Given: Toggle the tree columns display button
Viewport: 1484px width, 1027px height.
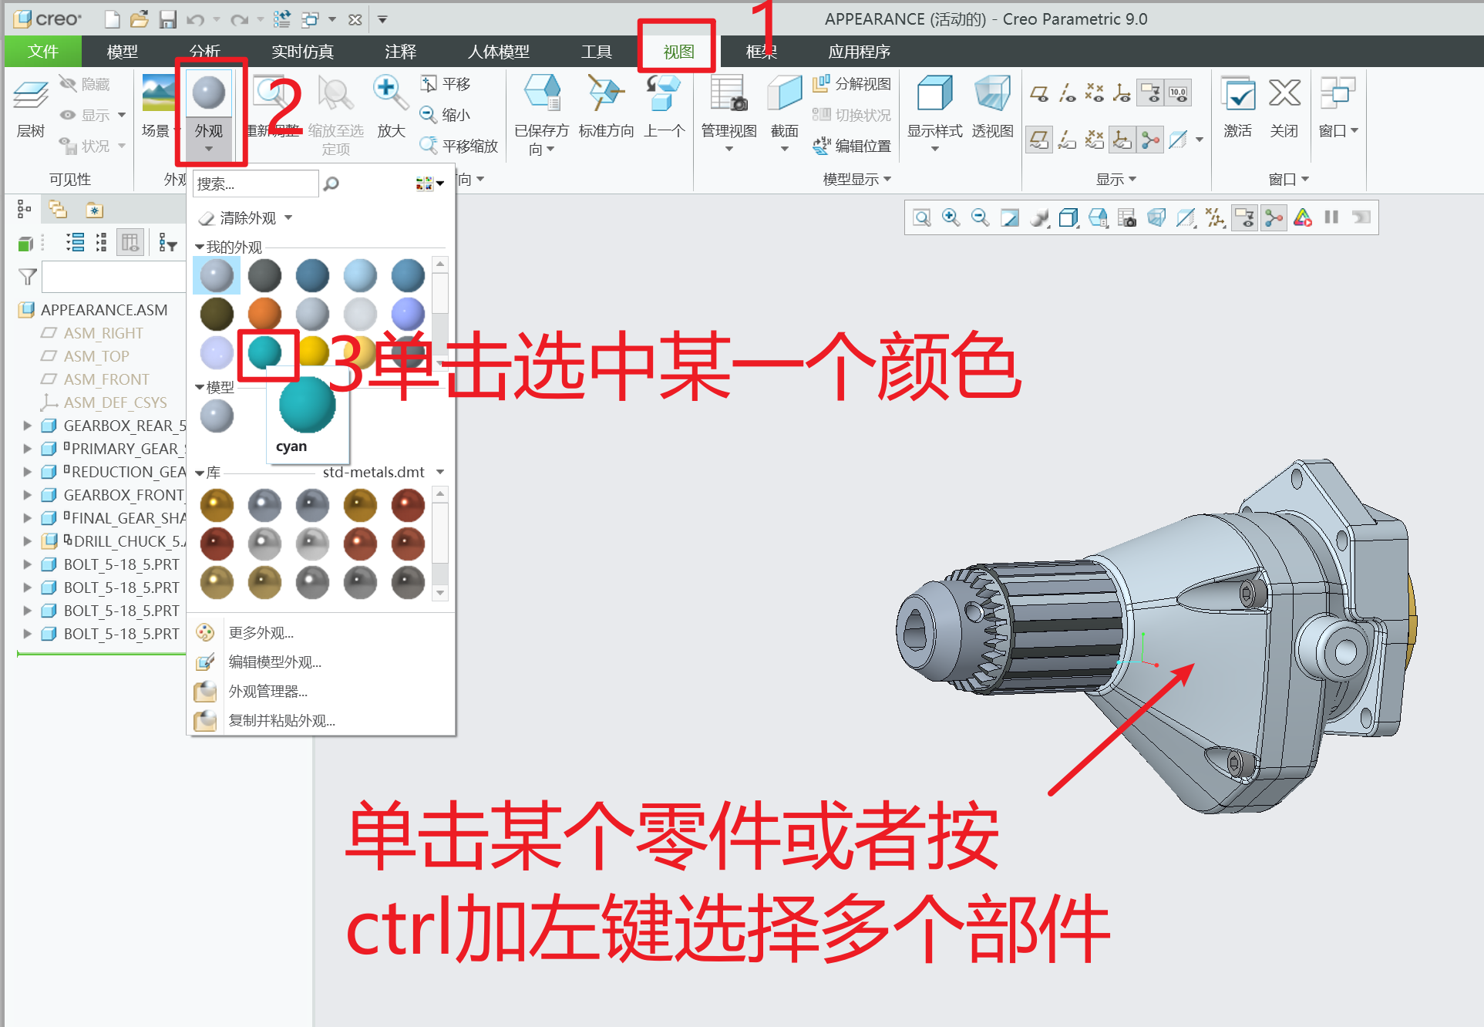Looking at the screenshot, I should pyautogui.click(x=130, y=244).
